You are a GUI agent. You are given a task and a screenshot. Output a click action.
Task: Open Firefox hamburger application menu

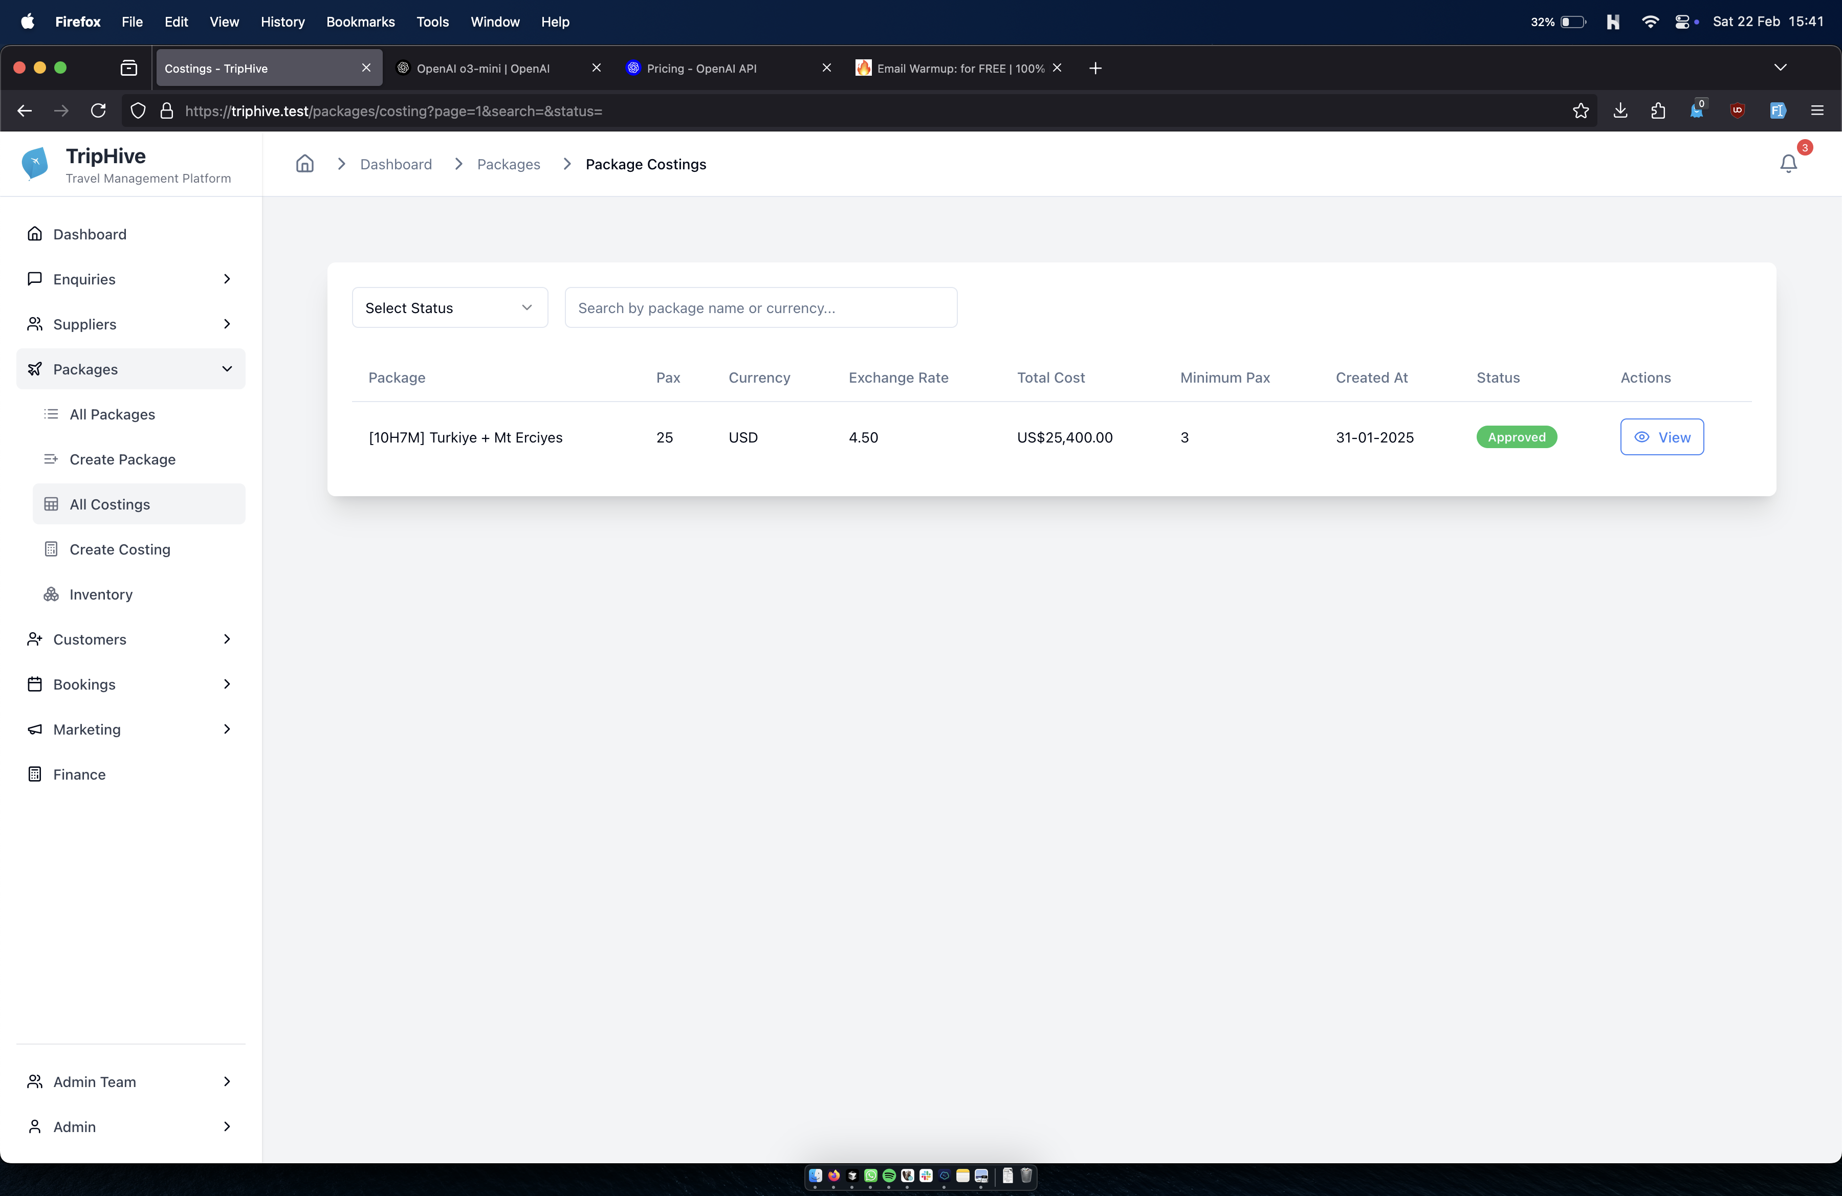pyautogui.click(x=1817, y=110)
